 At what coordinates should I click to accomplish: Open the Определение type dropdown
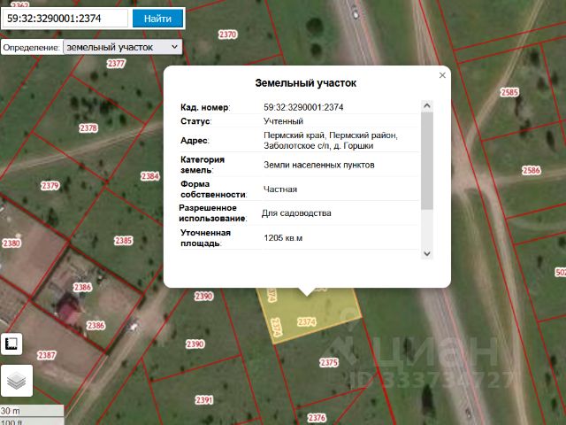coord(122,47)
